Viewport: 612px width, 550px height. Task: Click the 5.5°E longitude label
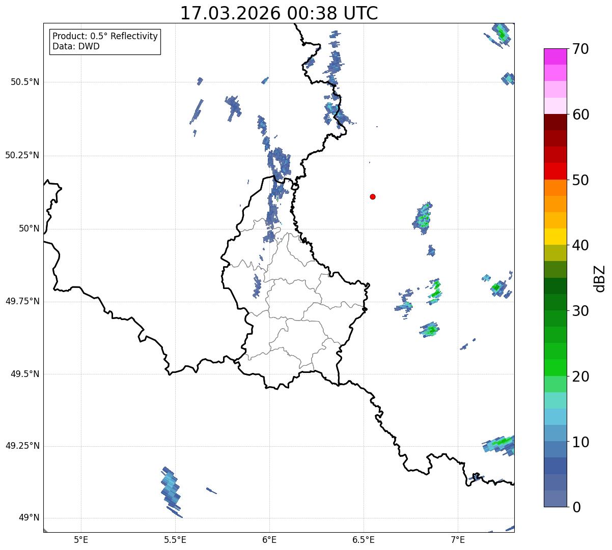click(x=175, y=539)
